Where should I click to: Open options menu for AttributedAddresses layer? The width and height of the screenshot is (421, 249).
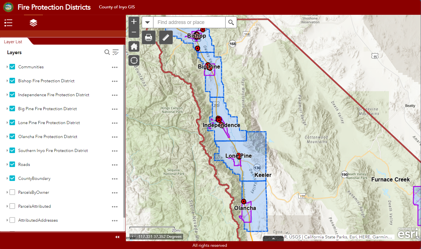click(x=115, y=221)
